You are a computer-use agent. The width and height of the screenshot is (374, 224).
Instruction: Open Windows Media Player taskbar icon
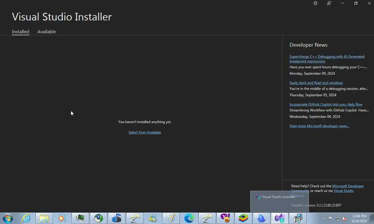coord(62,218)
